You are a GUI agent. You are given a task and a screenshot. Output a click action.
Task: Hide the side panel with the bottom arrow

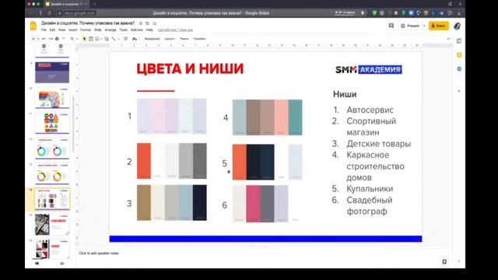pos(458,261)
